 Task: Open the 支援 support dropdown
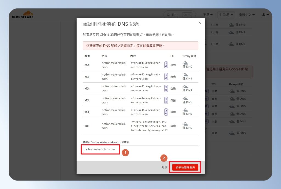tap(208, 15)
